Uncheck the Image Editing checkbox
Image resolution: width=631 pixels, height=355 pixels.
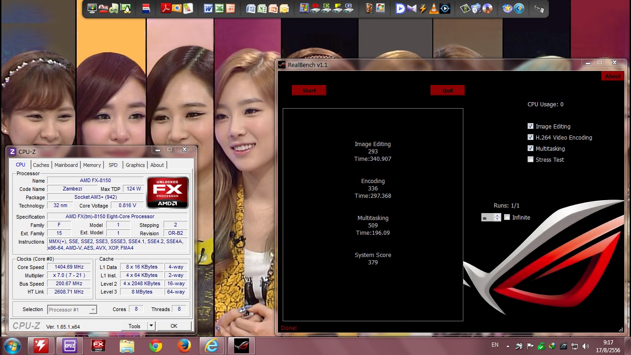[530, 126]
